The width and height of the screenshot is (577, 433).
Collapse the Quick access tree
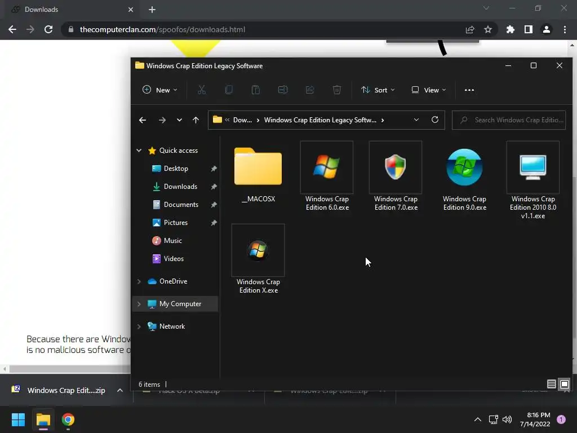(139, 150)
